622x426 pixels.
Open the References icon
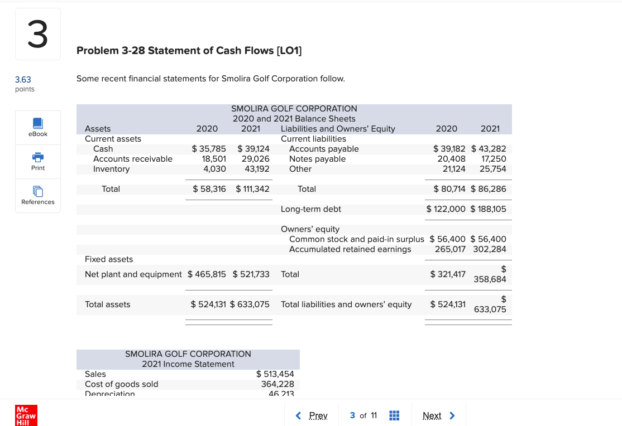pyautogui.click(x=37, y=195)
